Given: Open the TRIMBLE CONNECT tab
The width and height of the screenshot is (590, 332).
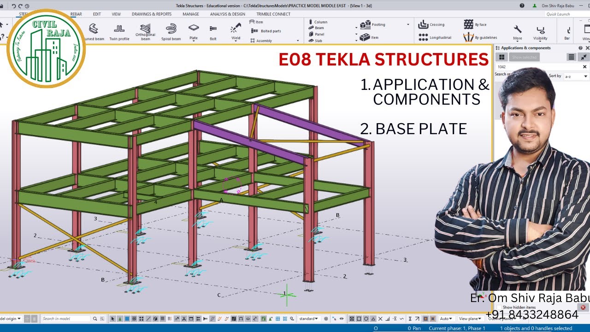Looking at the screenshot, I should click(273, 14).
